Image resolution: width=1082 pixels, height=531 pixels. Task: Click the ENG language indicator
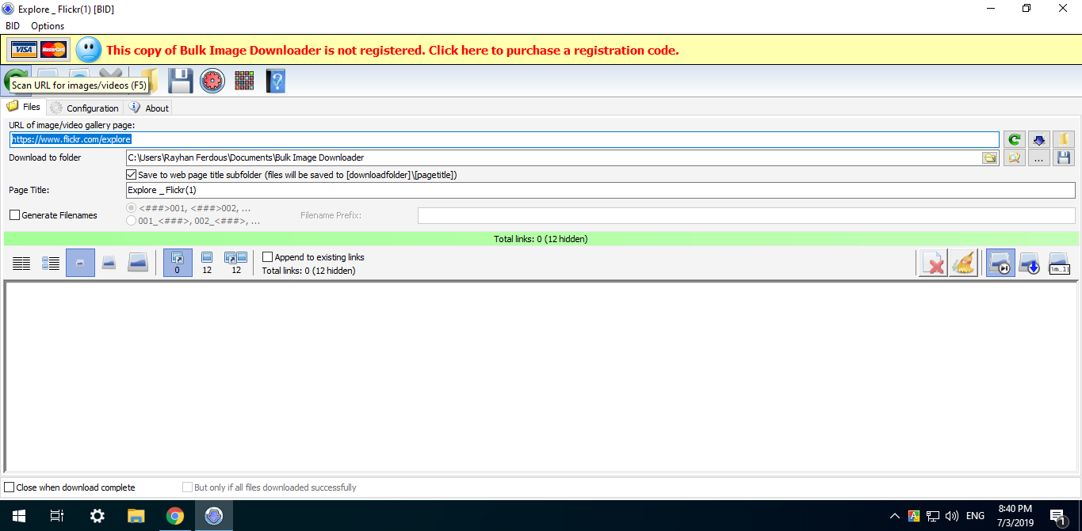pyautogui.click(x=975, y=516)
